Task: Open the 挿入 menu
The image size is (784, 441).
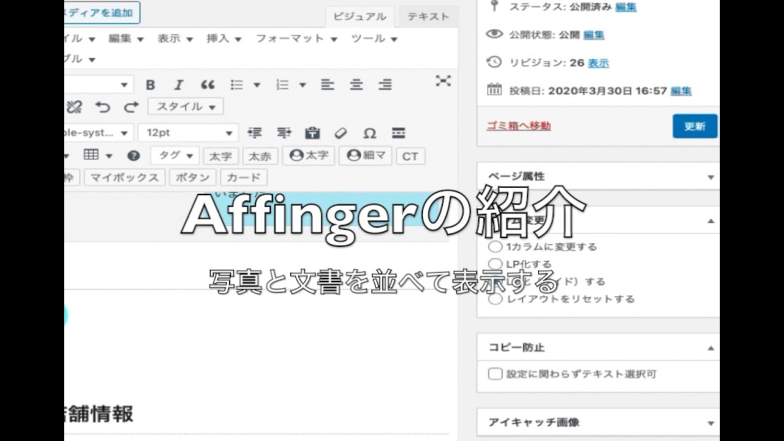Action: click(224, 39)
